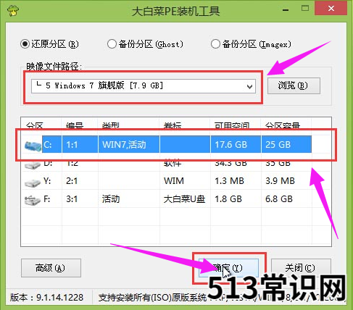Click the 1.8 GB free space cell

(x=228, y=199)
